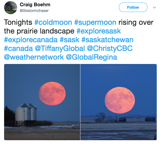The height and width of the screenshot is (144, 163).
Task: Open the moon photo with grain bins
Action: tap(42, 102)
